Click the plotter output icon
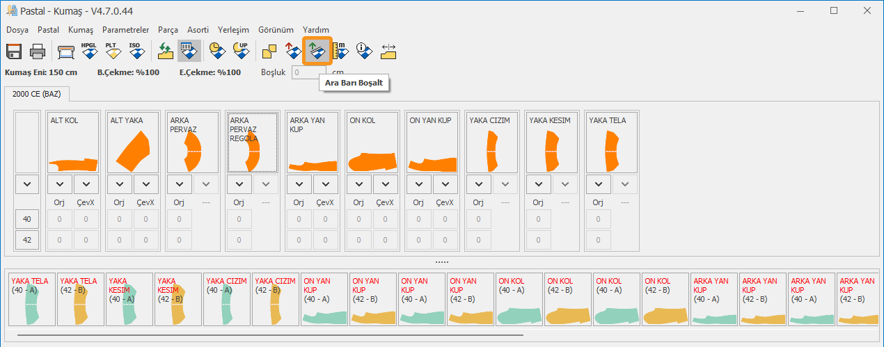This screenshot has height=347, width=884. (x=66, y=51)
